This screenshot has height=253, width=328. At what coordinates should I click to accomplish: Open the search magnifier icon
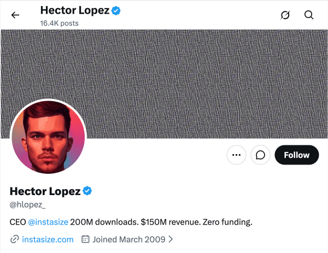[309, 15]
